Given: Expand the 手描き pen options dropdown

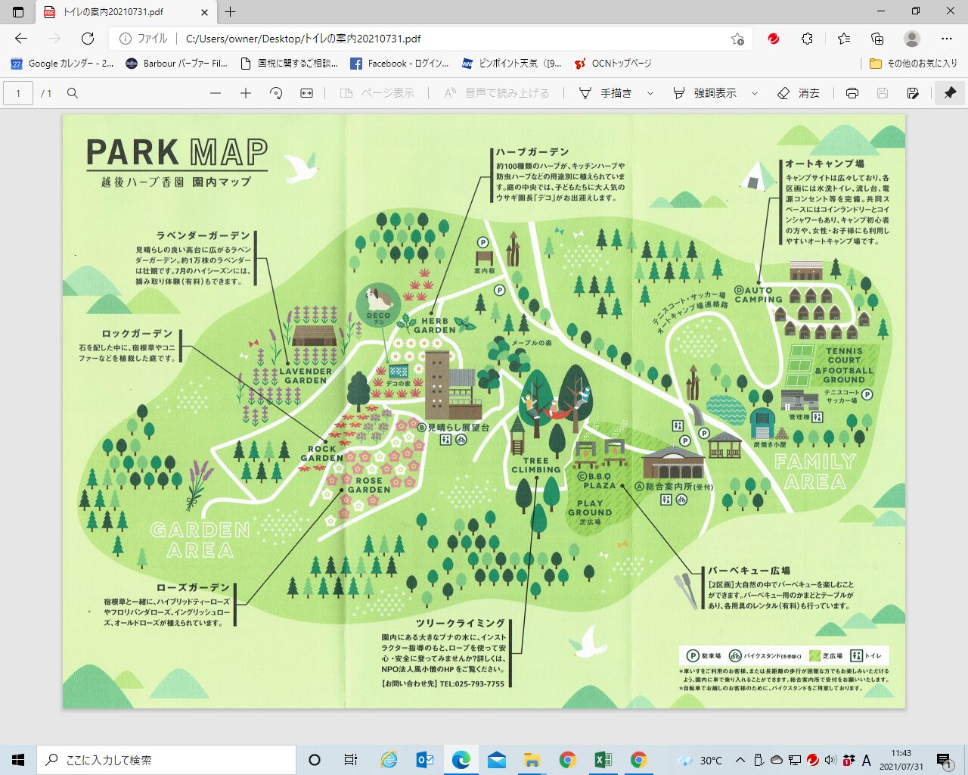Looking at the screenshot, I should click(x=650, y=93).
